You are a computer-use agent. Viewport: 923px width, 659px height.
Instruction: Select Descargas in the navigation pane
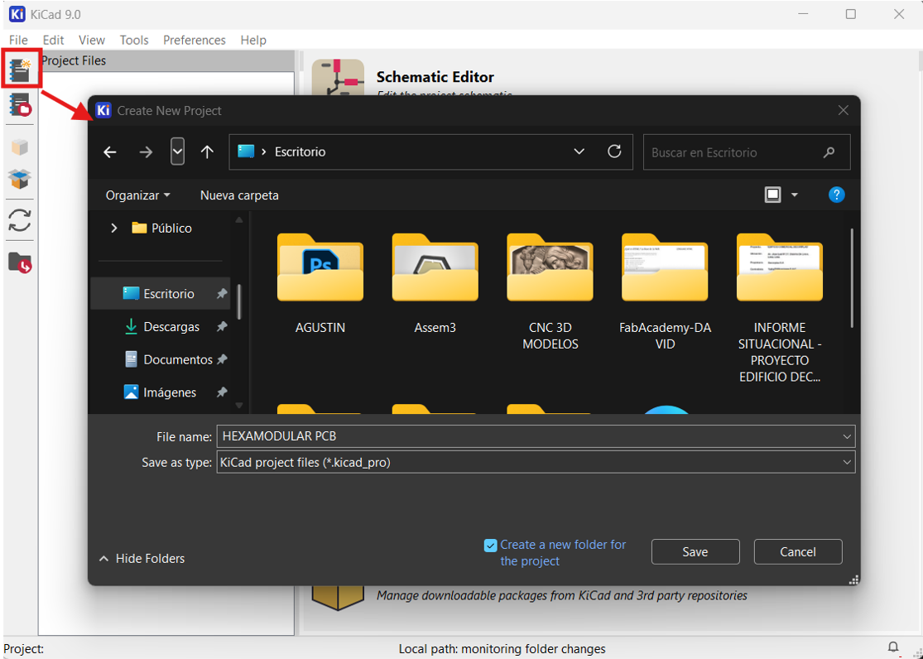pyautogui.click(x=160, y=326)
